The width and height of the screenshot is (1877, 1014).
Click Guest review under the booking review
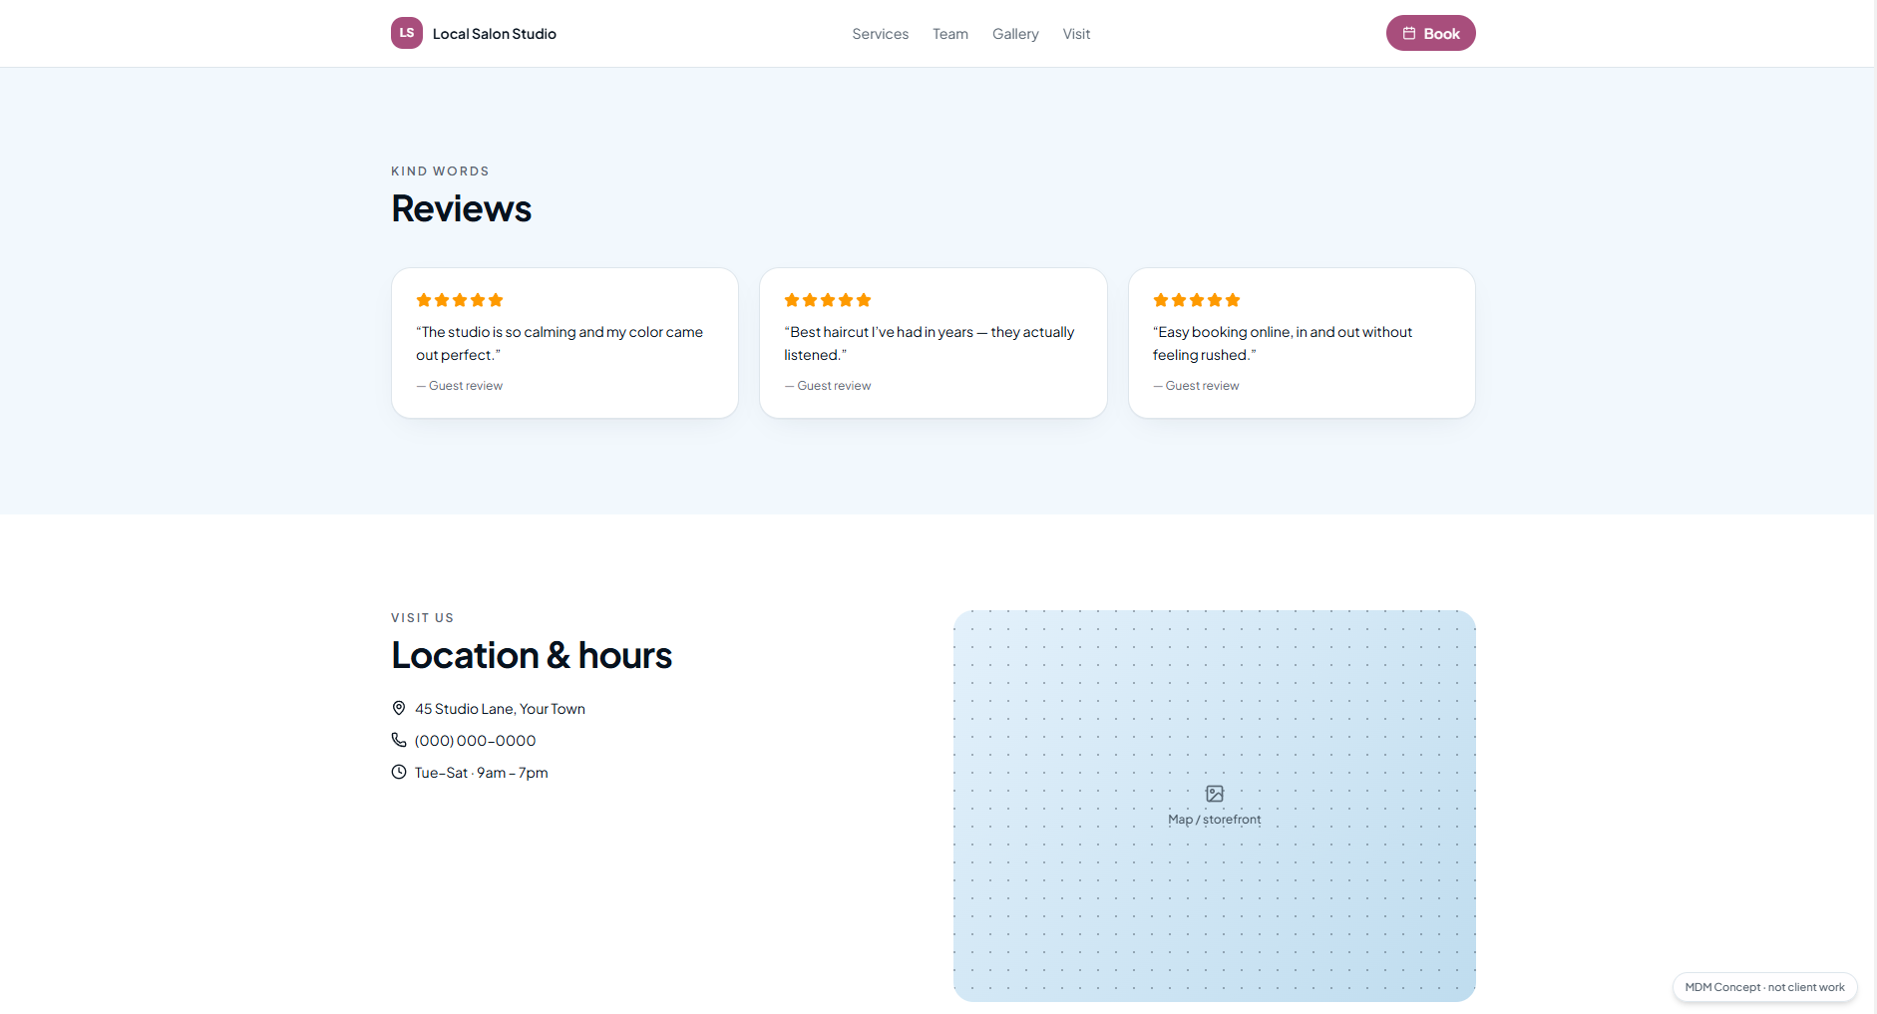[1196, 386]
